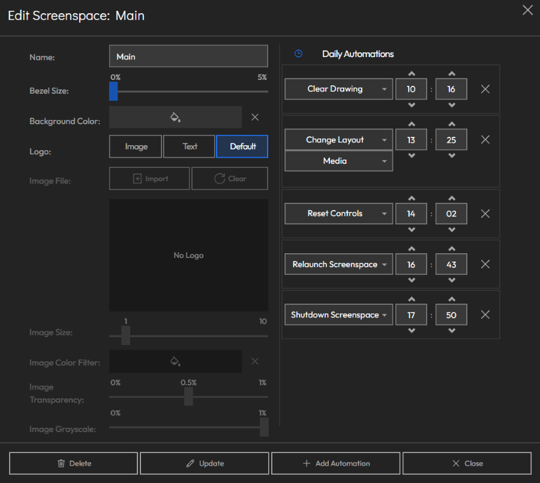Increase Reset Controls hour up arrow
This screenshot has height=483, width=540.
tap(412, 198)
